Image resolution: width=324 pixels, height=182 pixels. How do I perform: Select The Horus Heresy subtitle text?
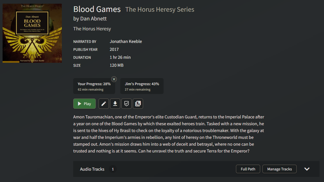coord(92,29)
